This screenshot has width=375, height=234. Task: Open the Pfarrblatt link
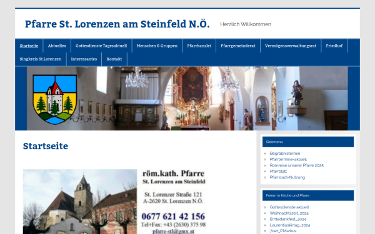click(278, 171)
